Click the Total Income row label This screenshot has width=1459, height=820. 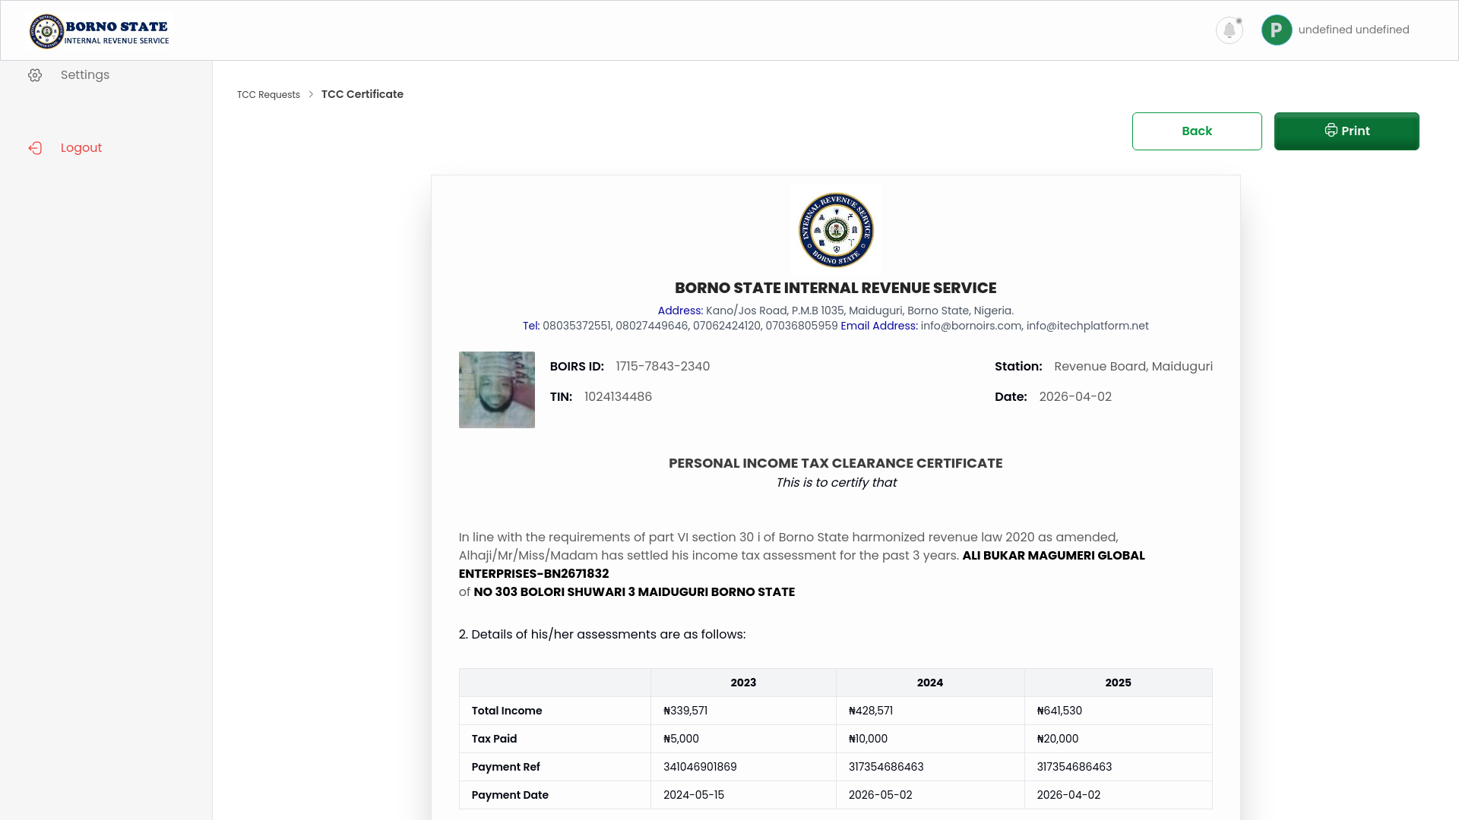(x=507, y=711)
